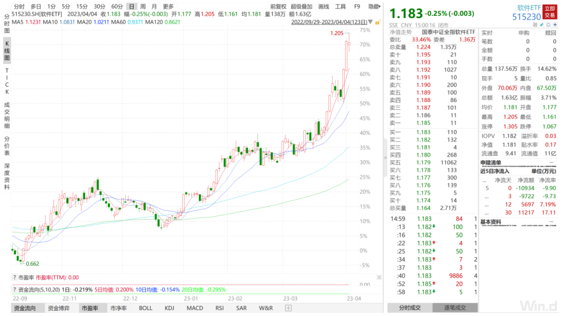Open the date range dropdown arrow
Image resolution: width=563 pixels, height=316 pixels.
coord(371,22)
